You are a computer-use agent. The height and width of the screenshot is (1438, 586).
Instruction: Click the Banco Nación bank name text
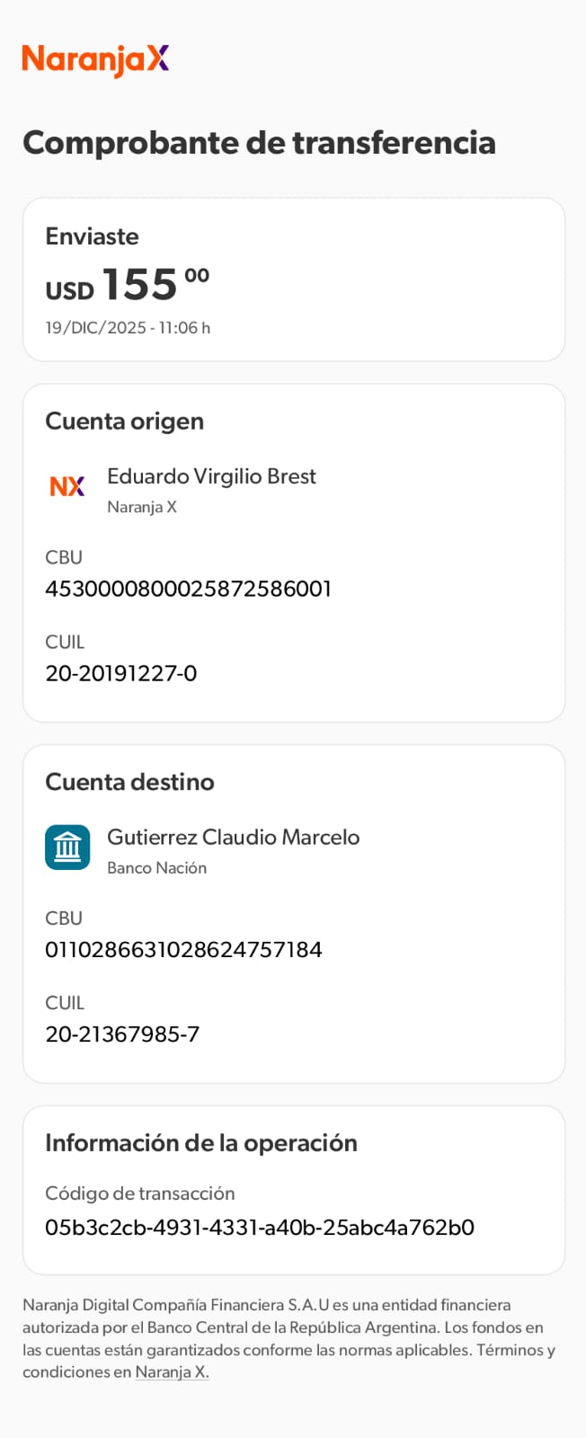[x=156, y=868]
